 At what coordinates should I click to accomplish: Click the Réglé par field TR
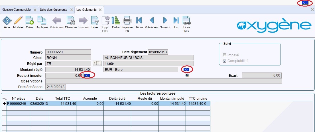click(x=68, y=63)
